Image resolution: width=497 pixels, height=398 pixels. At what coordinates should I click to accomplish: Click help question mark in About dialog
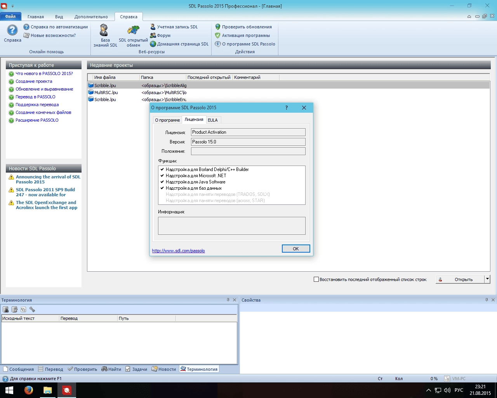pyautogui.click(x=287, y=108)
